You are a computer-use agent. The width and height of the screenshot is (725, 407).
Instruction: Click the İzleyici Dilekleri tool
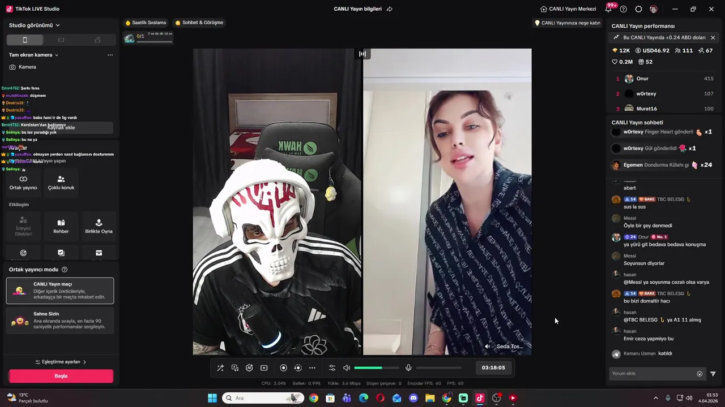23,226
